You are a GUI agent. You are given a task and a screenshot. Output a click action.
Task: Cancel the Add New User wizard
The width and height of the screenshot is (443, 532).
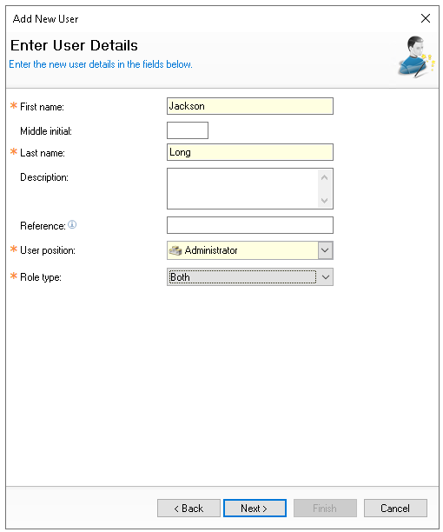[395, 509]
